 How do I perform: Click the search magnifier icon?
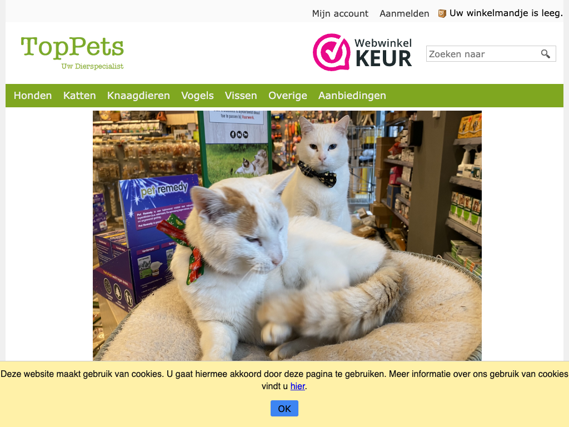click(x=546, y=54)
